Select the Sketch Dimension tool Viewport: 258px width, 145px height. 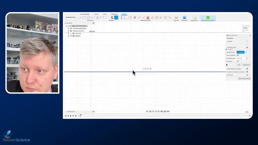click(102, 17)
